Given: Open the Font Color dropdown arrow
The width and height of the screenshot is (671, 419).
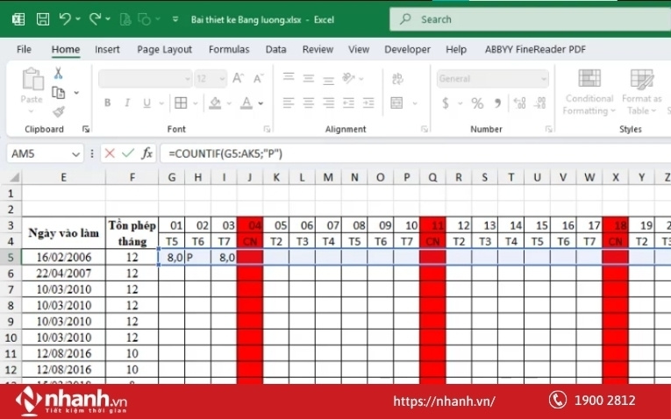Looking at the screenshot, I should (x=261, y=103).
